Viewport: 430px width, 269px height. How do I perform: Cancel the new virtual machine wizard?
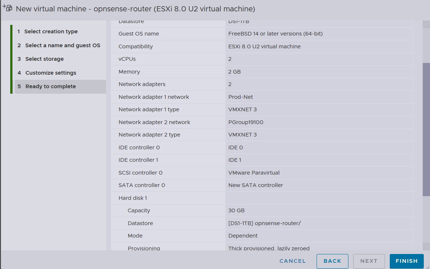292,261
